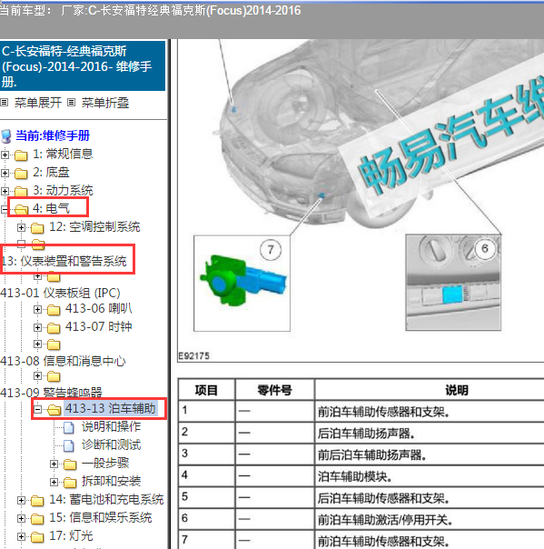The image size is (544, 549).
Task: Expand the 413-01 仪表板组 (IPC) node
Action: [37, 276]
